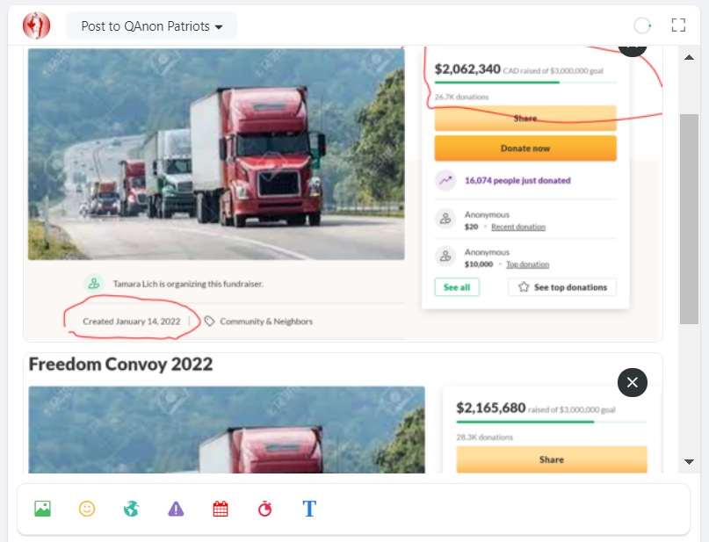709x542 pixels.
Task: Click the purple warning triangle icon
Action: click(176, 509)
